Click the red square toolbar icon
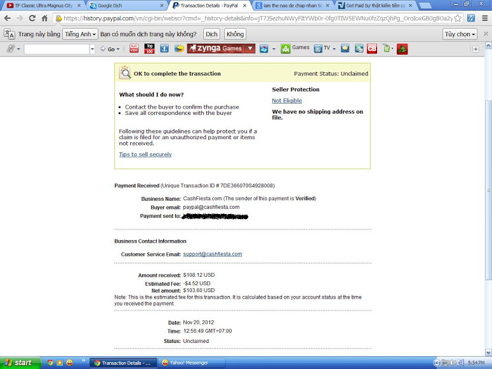The image size is (492, 369). [402, 49]
